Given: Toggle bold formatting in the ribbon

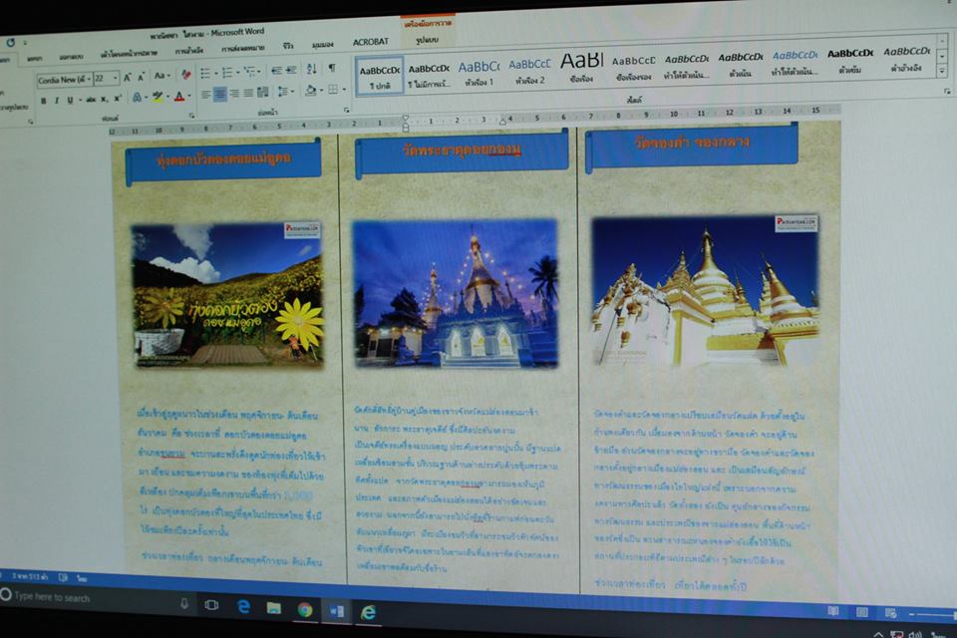Looking at the screenshot, I should (43, 100).
